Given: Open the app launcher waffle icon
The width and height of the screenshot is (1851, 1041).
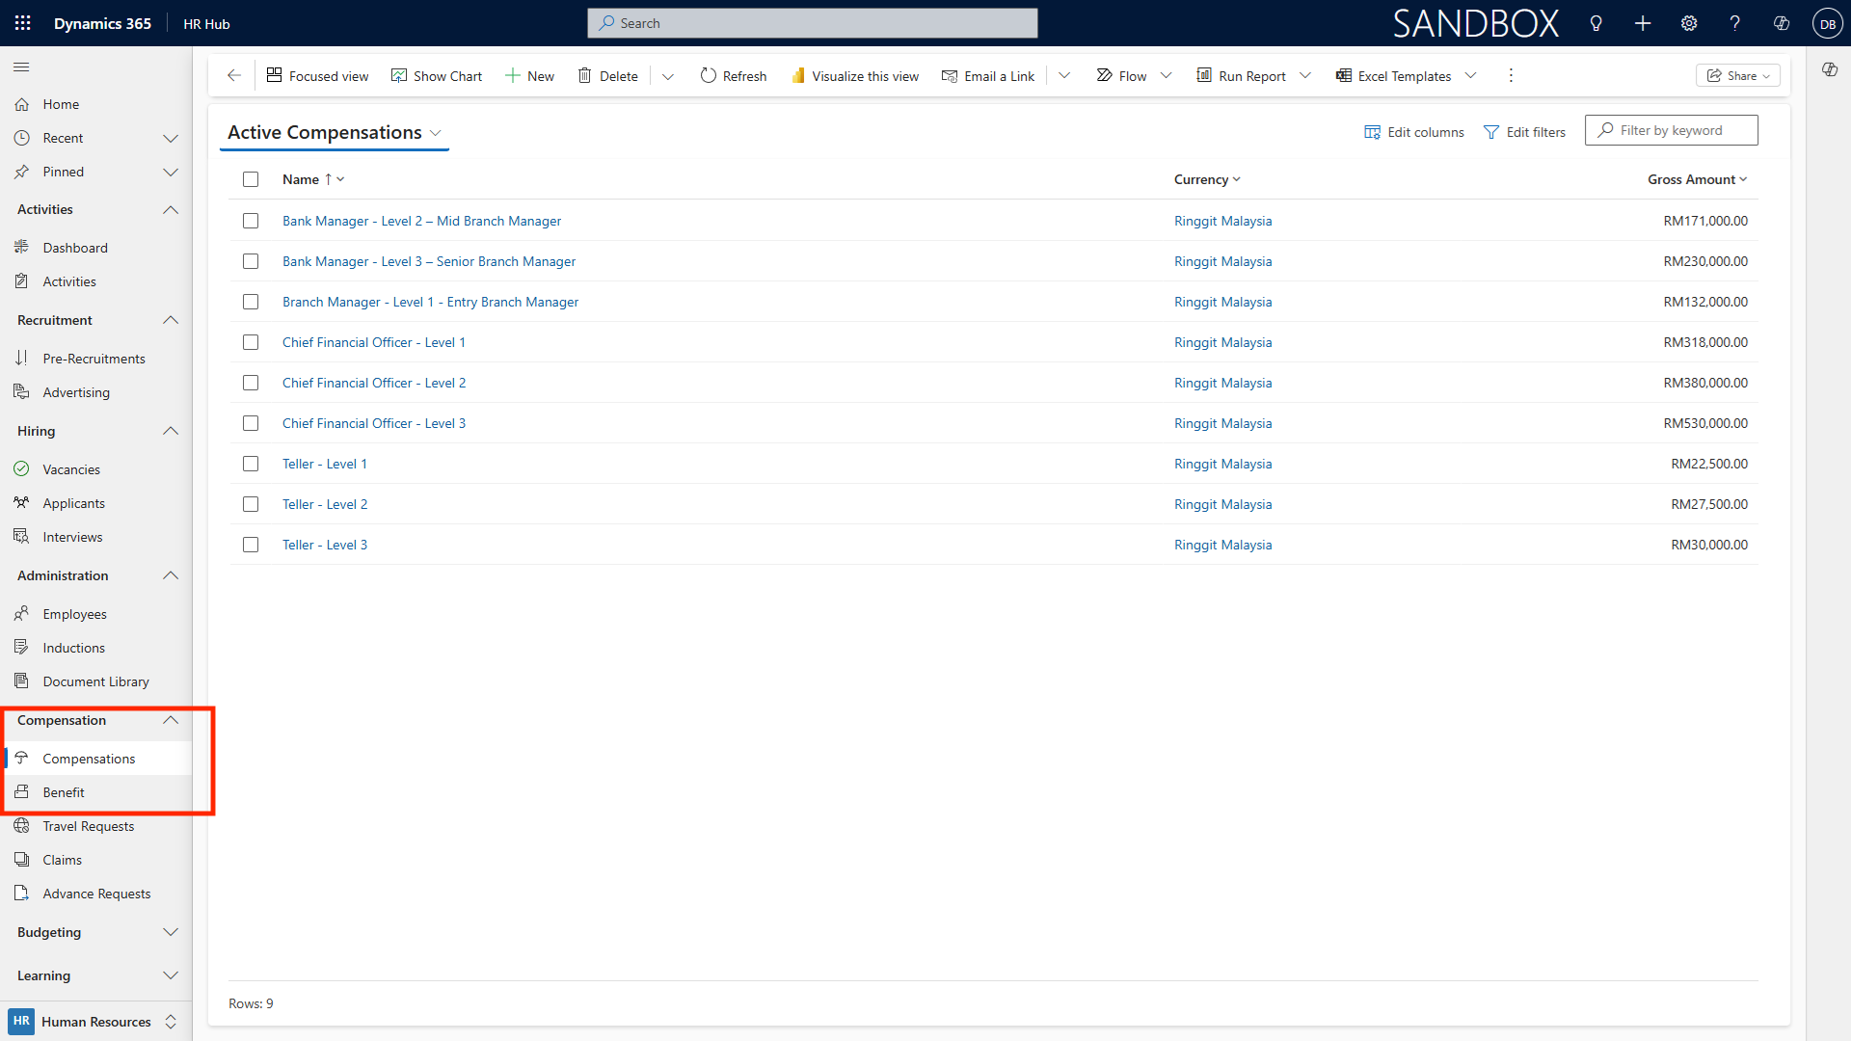Looking at the screenshot, I should (x=23, y=23).
